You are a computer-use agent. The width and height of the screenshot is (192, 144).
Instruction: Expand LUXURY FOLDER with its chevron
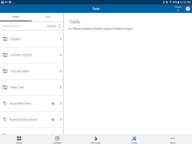[x=60, y=55]
